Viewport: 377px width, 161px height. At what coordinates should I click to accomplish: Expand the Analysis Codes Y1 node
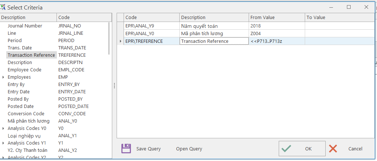coord(4,143)
